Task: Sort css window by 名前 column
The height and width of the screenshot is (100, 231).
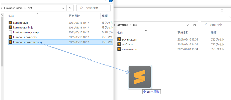Action: click(120, 33)
